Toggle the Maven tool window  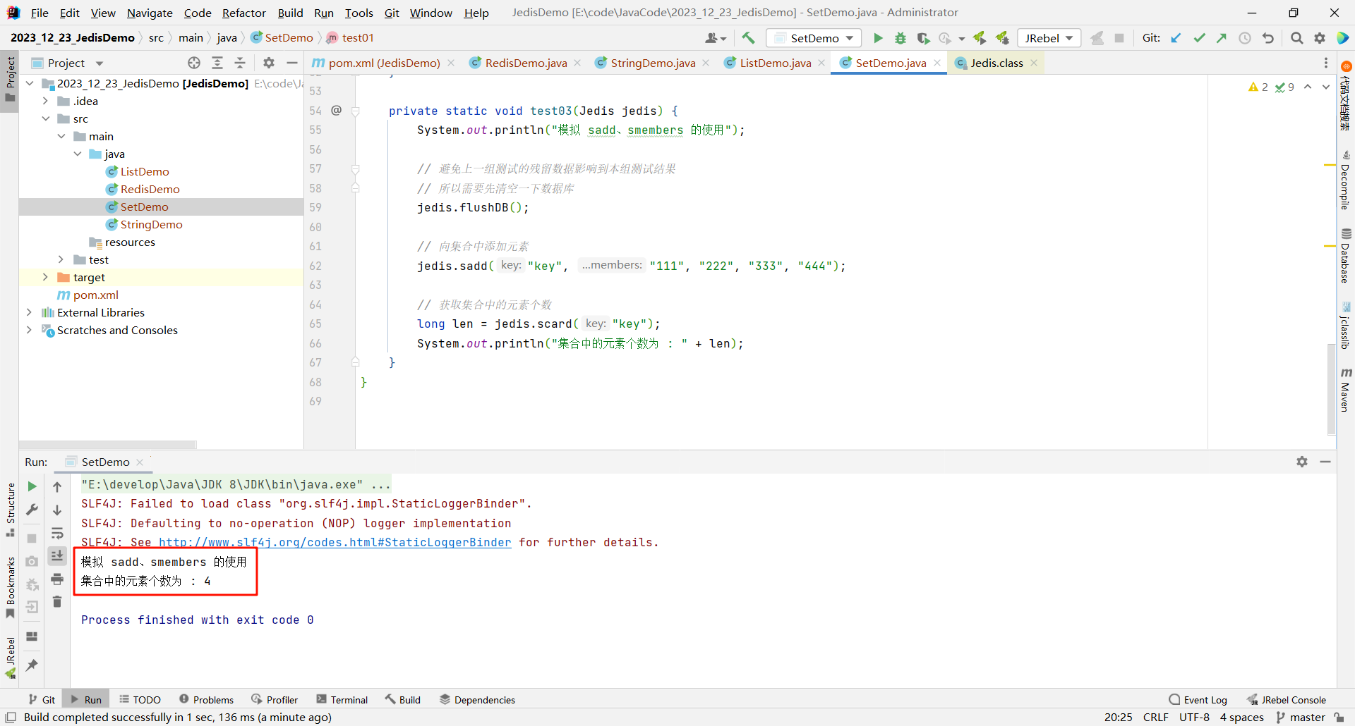[x=1346, y=390]
